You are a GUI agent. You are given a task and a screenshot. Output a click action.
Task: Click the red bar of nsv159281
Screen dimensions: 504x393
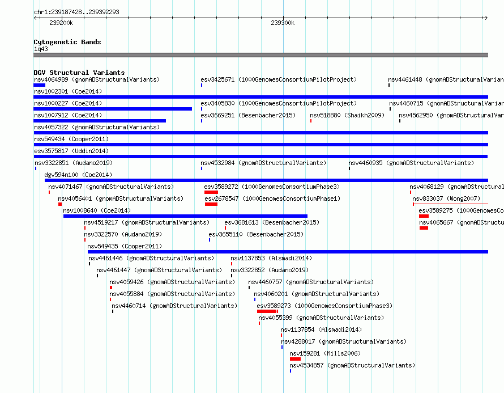[x=295, y=359]
